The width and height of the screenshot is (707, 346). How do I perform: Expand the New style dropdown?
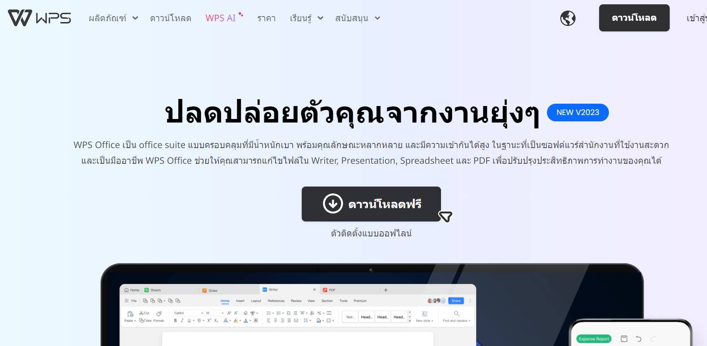tap(432, 321)
